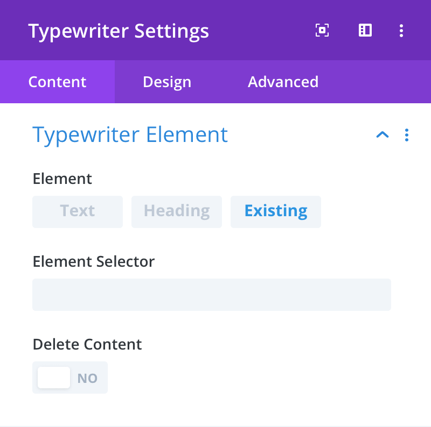Click the NO text on the toggle
The height and width of the screenshot is (427, 431).
pos(87,378)
